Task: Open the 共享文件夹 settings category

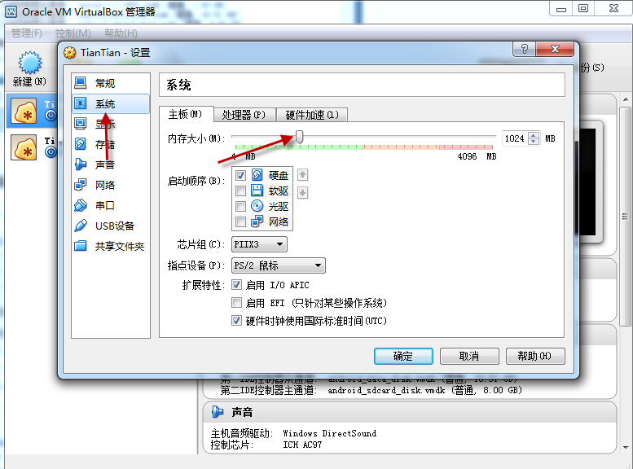Action: point(110,246)
